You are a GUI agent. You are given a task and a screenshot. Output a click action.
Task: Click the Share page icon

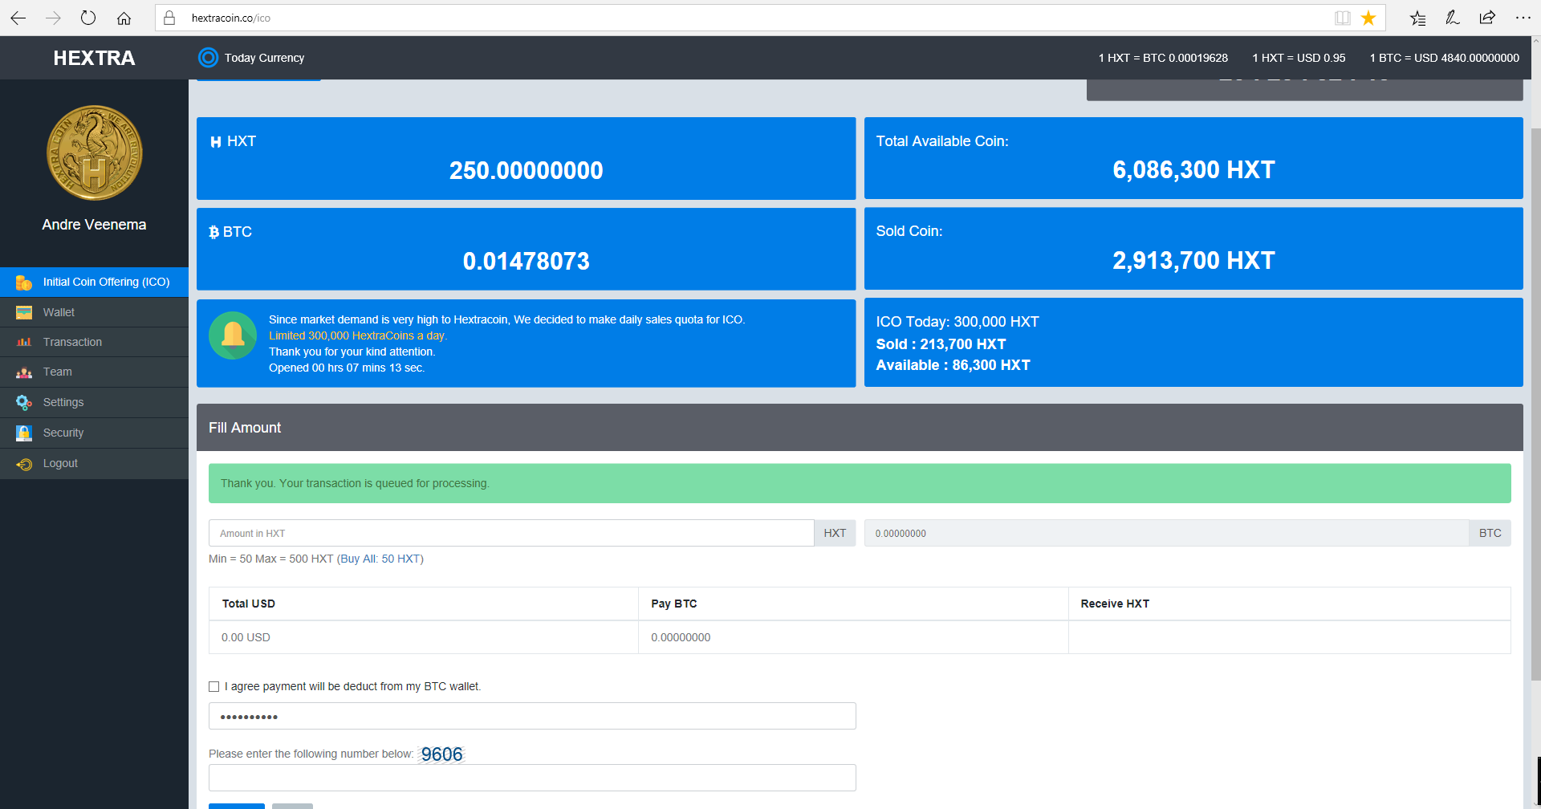click(1487, 18)
